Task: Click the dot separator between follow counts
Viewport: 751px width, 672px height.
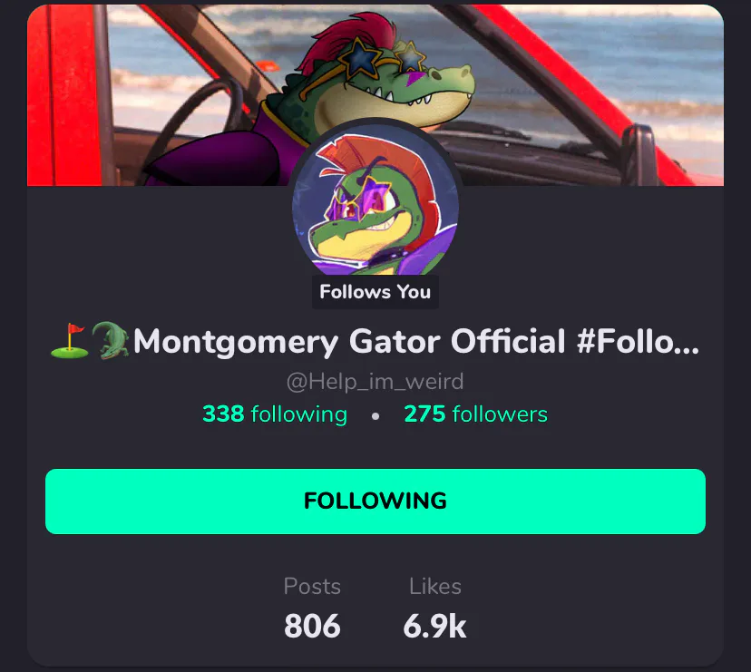Action: (x=375, y=416)
